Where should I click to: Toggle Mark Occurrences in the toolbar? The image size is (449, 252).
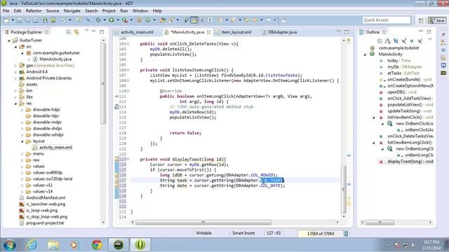coord(194,20)
